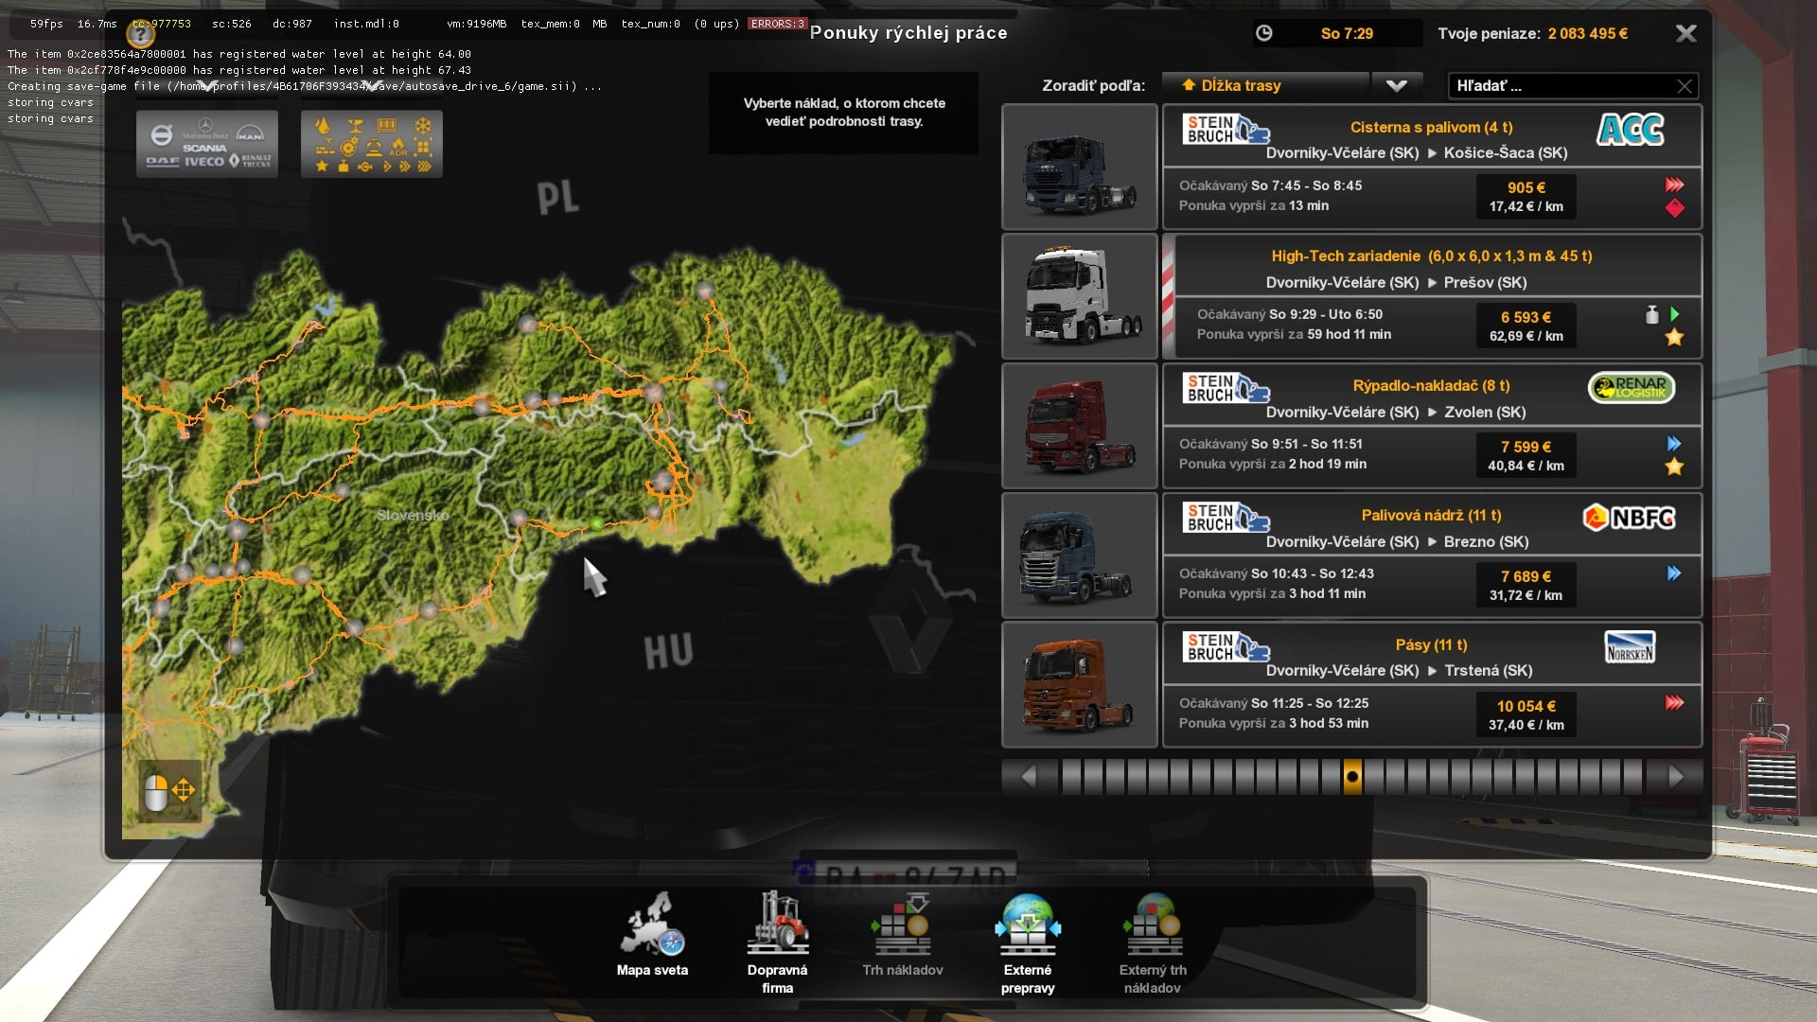
Task: Click the highlighted page marker in pagination
Action: pos(1352,777)
